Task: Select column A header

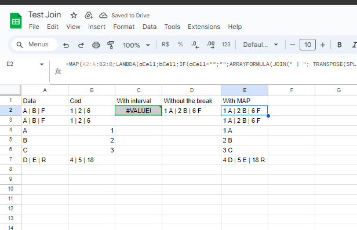Action: [45, 90]
